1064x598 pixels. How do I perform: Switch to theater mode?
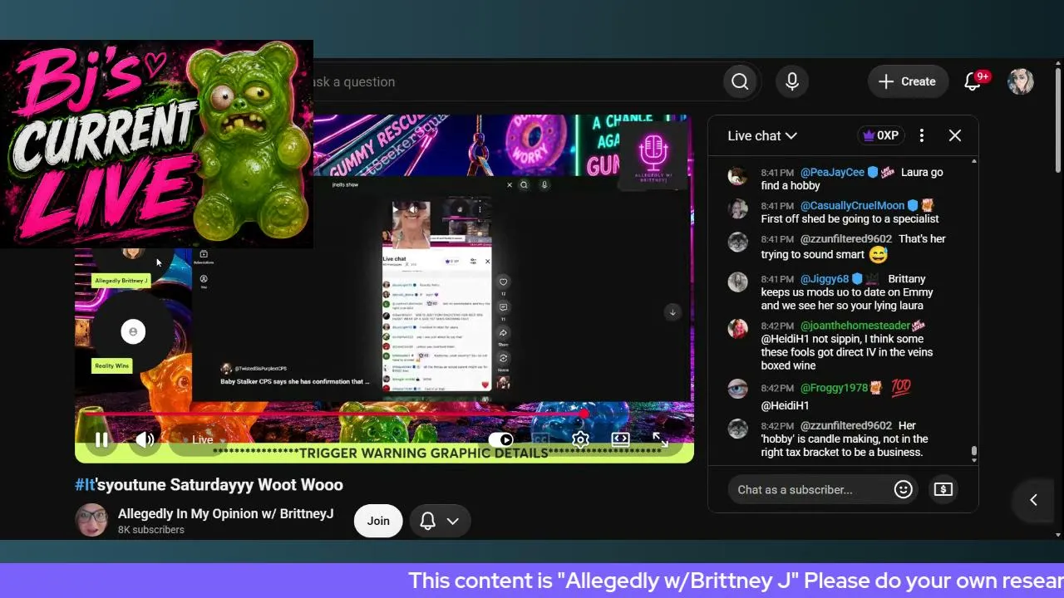click(620, 440)
